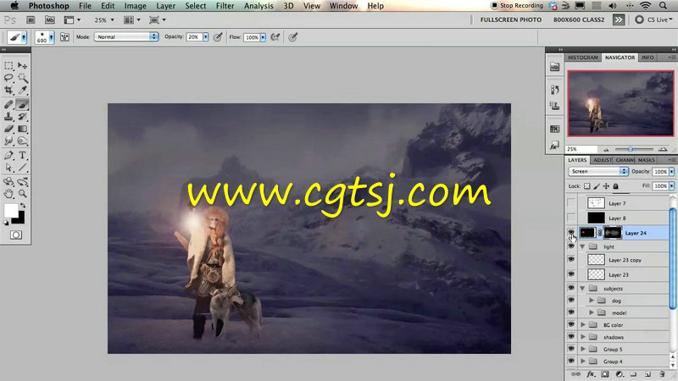The image size is (678, 381).
Task: Open the Filter menu
Action: pyautogui.click(x=225, y=6)
